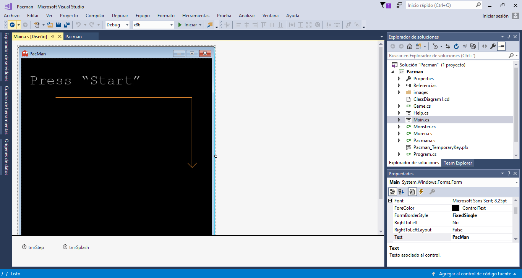This screenshot has width=522, height=278.
Task: Click the Propiedades panel wrench icon
Action: pos(432,191)
